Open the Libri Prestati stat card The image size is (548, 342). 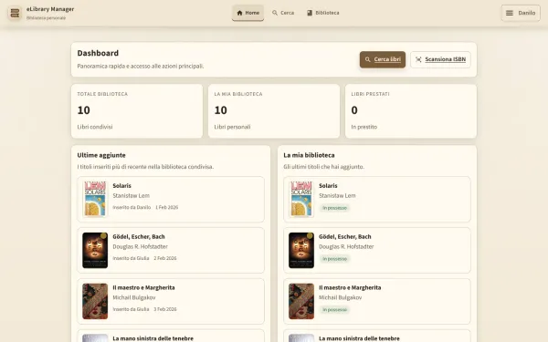point(411,111)
